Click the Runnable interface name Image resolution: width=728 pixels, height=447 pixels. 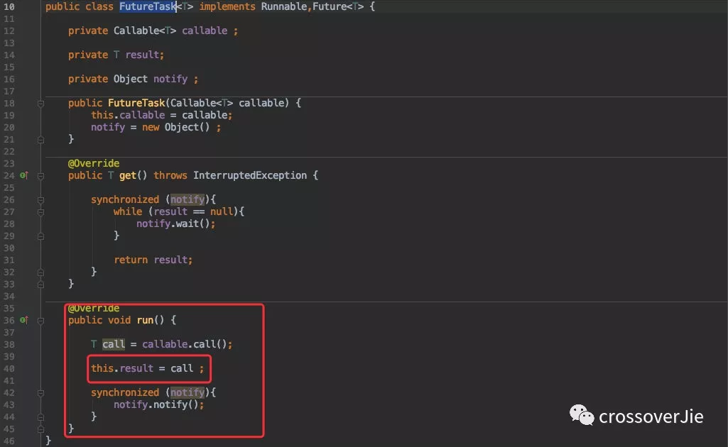284,6
